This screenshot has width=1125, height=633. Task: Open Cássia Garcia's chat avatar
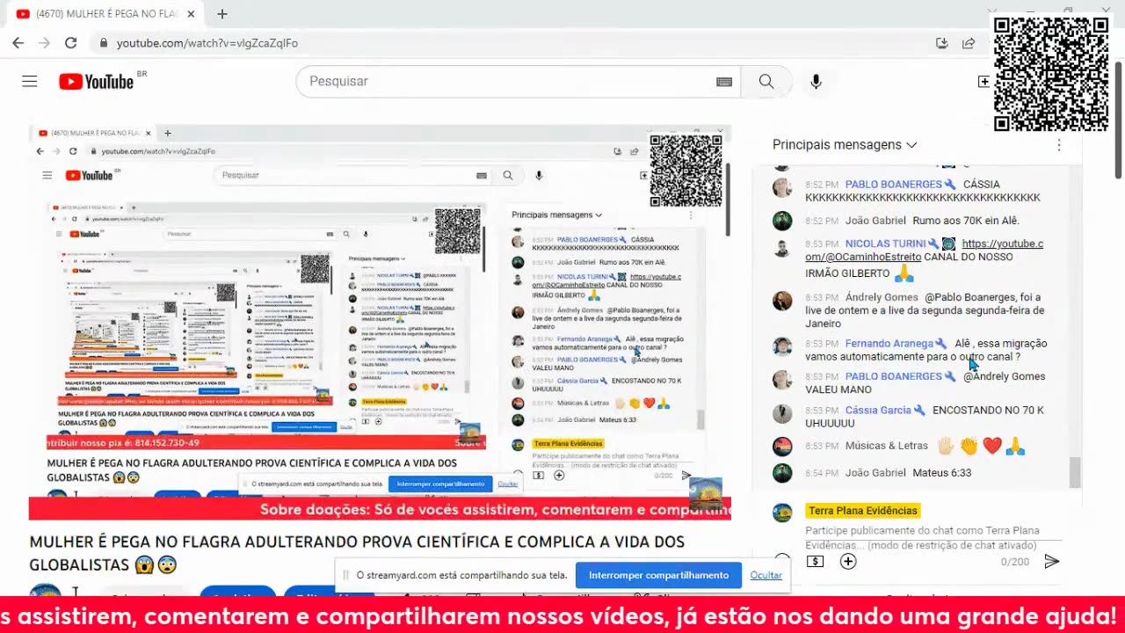coord(782,413)
